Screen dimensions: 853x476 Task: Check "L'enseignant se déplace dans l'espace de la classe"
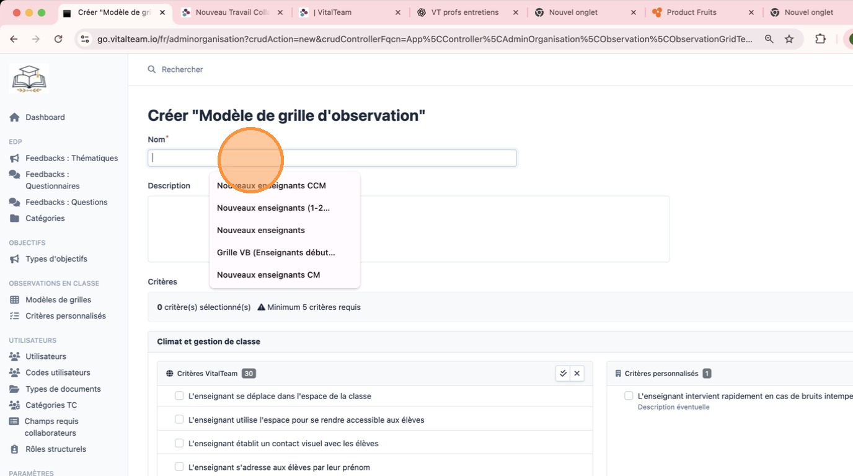pyautogui.click(x=179, y=396)
